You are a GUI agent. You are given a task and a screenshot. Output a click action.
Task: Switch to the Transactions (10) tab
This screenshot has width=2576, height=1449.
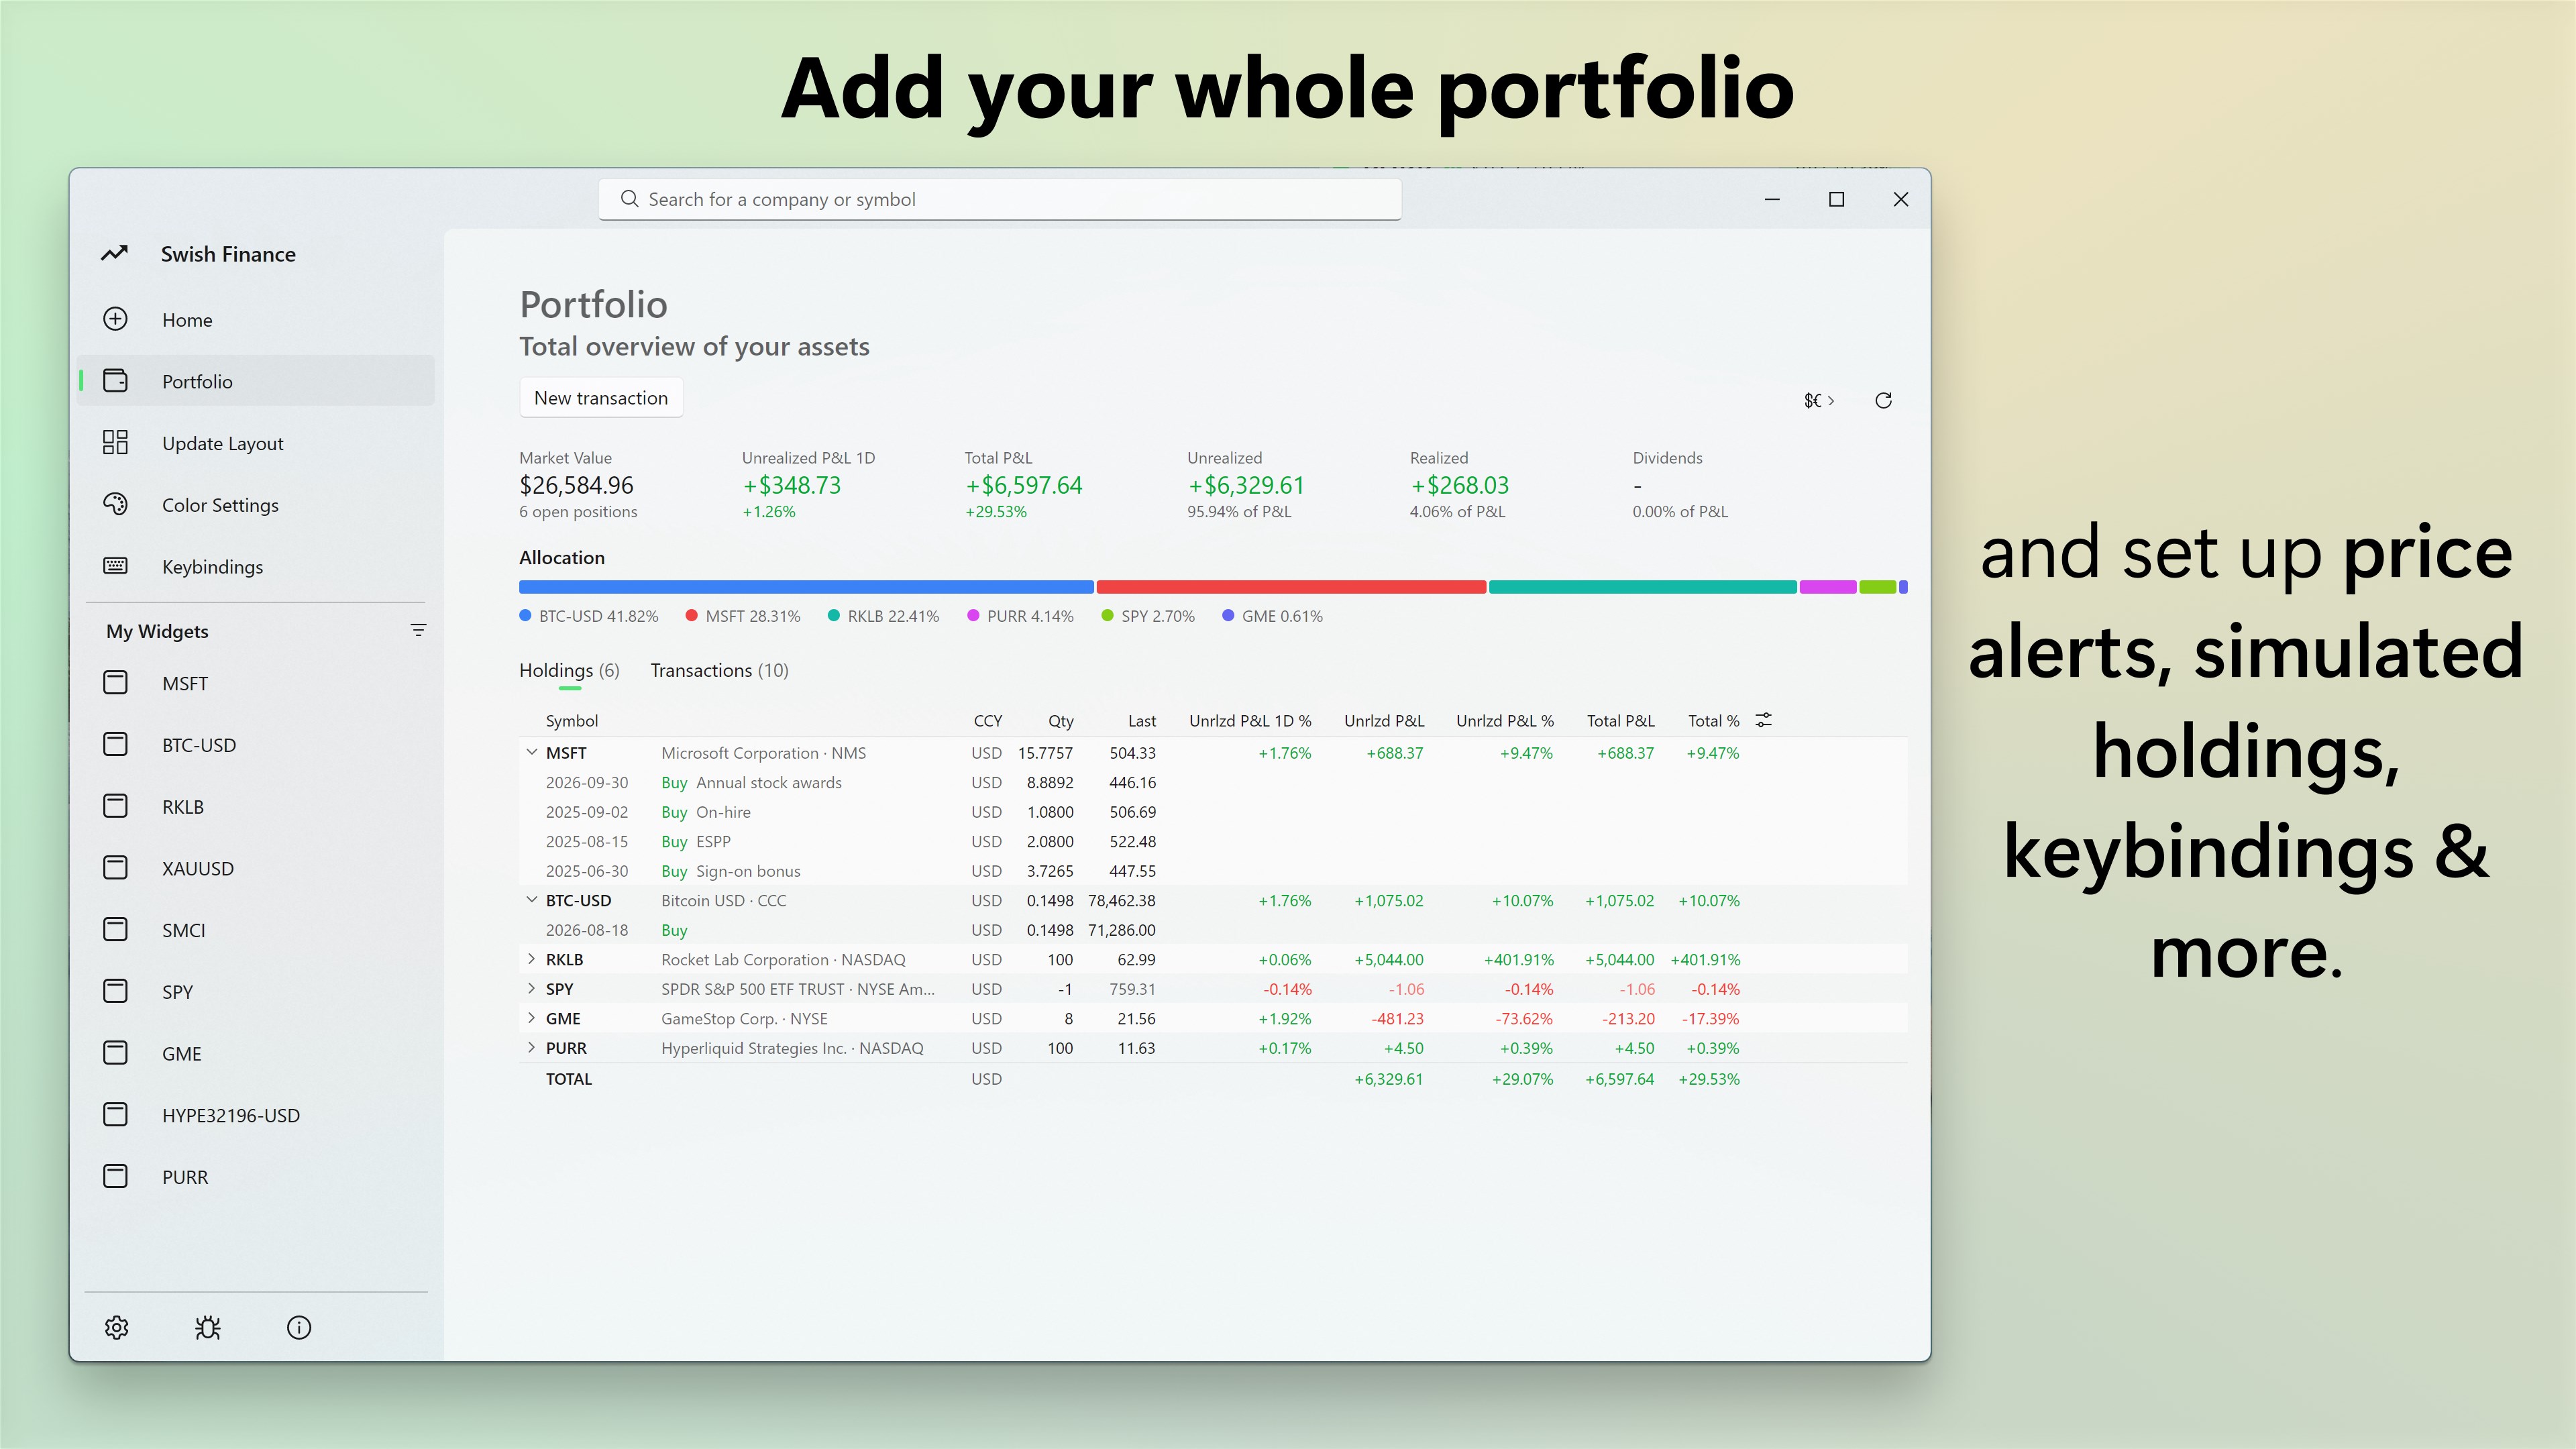point(719,670)
